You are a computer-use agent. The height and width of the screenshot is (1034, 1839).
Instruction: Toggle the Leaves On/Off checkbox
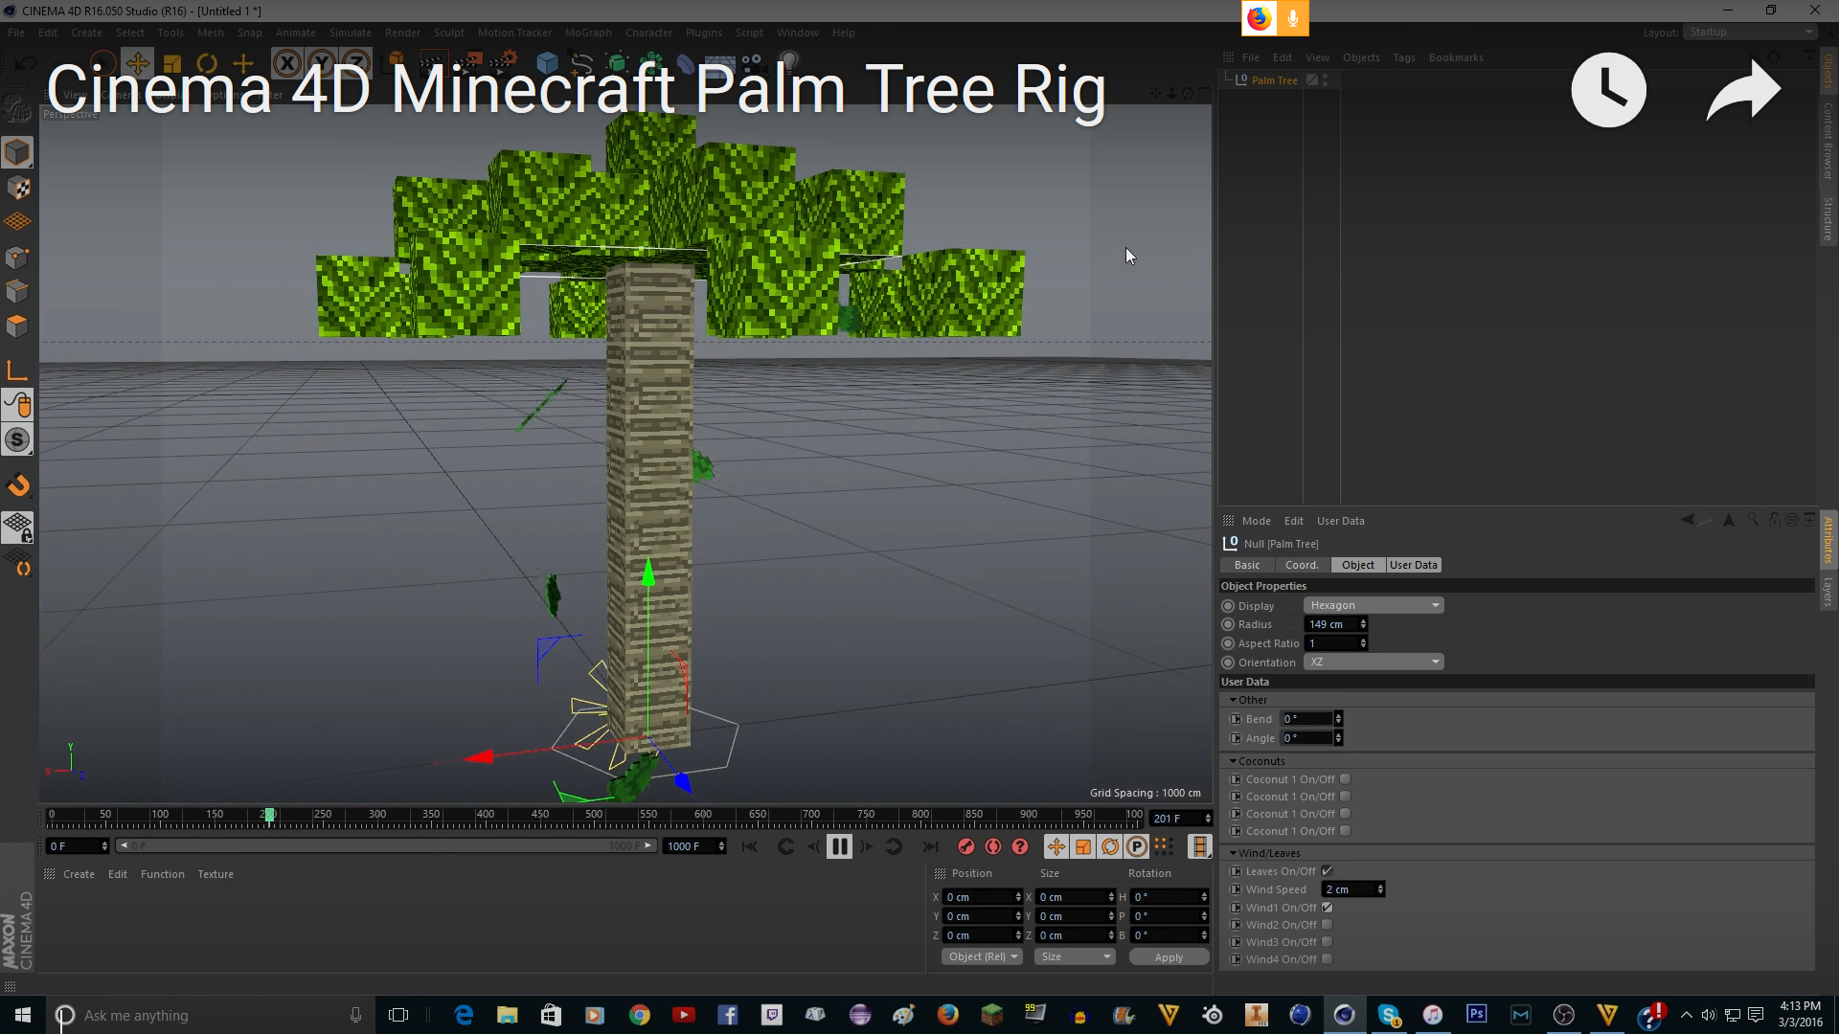point(1327,871)
